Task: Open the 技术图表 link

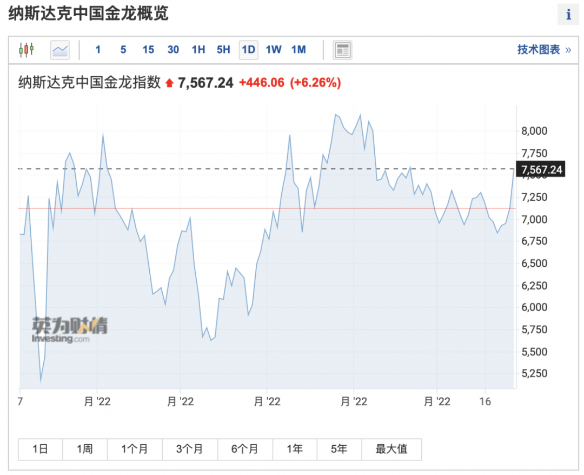Action: (544, 50)
